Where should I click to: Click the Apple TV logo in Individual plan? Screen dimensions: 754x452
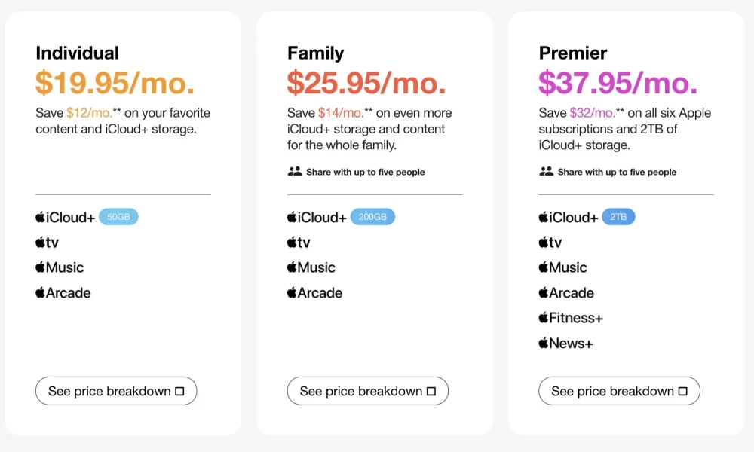(47, 242)
